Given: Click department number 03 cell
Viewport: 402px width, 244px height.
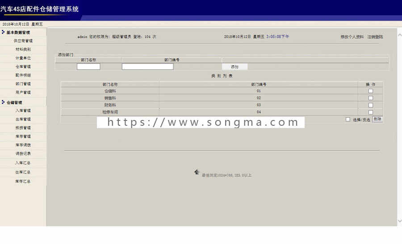Looking at the screenshot, I should 259,105.
